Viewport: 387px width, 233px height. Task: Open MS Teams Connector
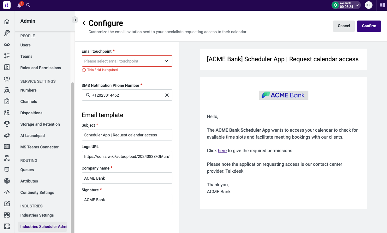tap(39, 147)
